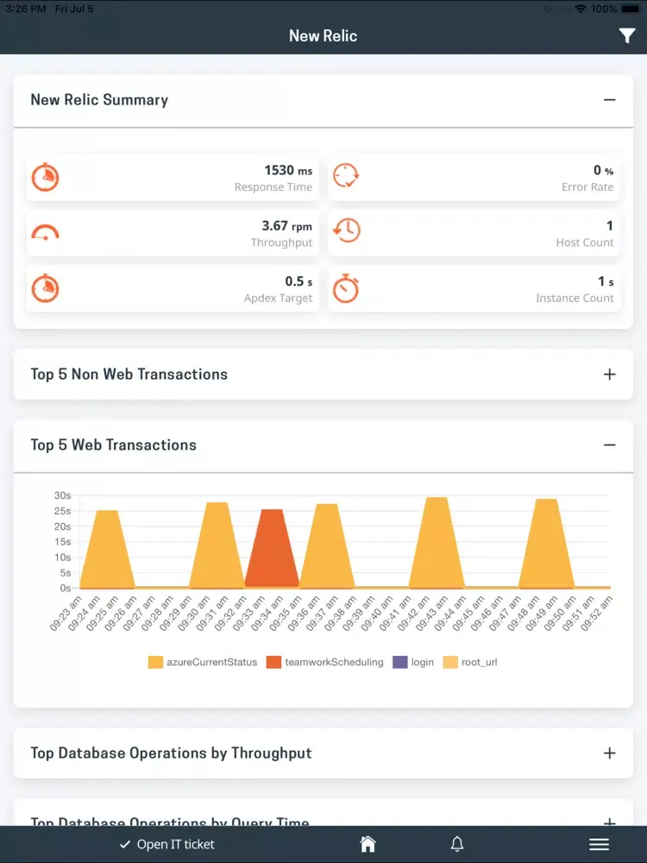647x863 pixels.
Task: Tap the 100% battery percentage text
Action: (x=604, y=9)
